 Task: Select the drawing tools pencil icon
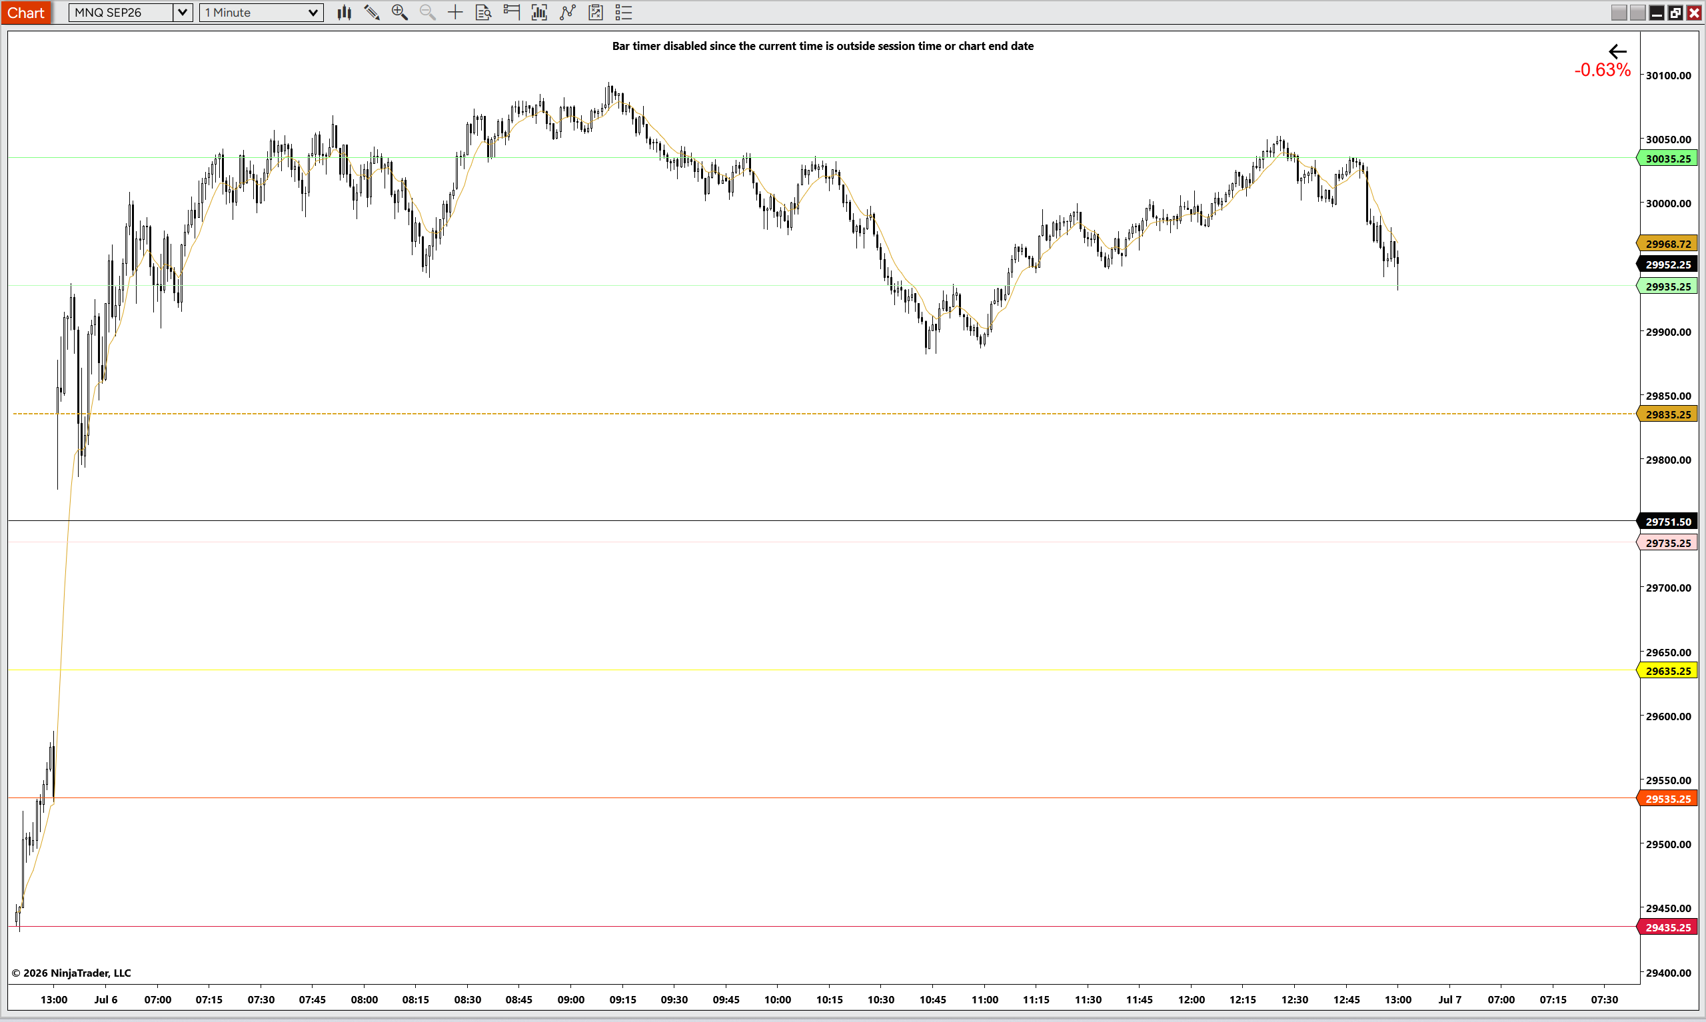372,13
